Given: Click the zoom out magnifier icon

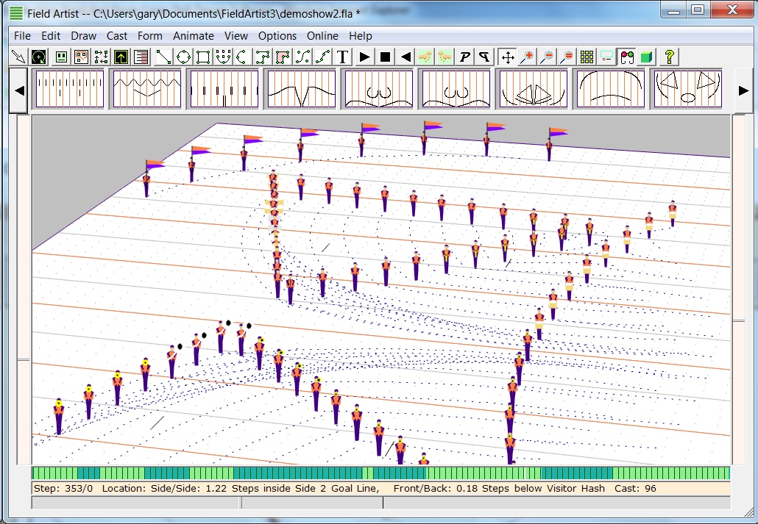Looking at the screenshot, I should tap(547, 57).
